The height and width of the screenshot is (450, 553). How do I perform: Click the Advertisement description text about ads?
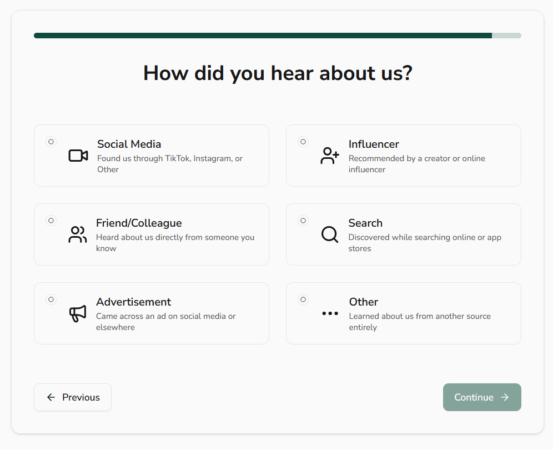pyautogui.click(x=165, y=322)
